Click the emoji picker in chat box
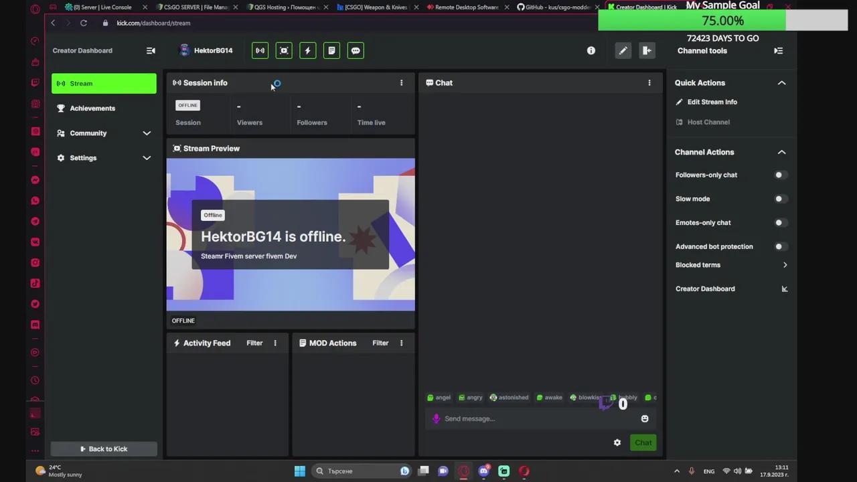 645,418
